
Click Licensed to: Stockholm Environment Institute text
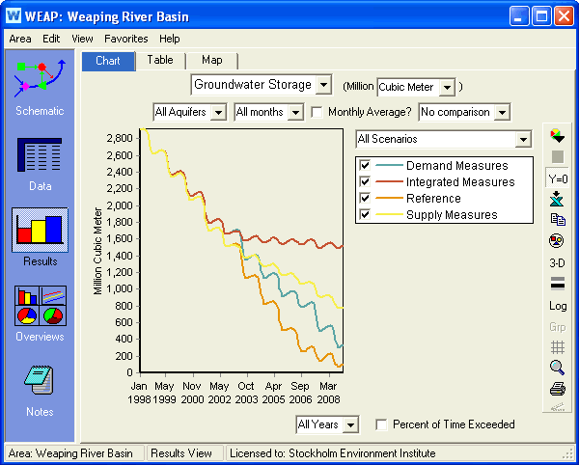[333, 453]
